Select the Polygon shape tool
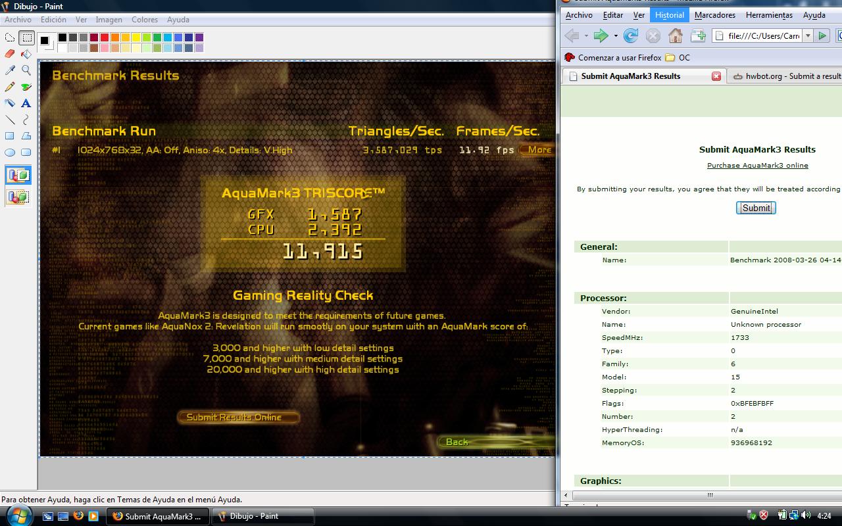This screenshot has width=842, height=526. pyautogui.click(x=26, y=136)
